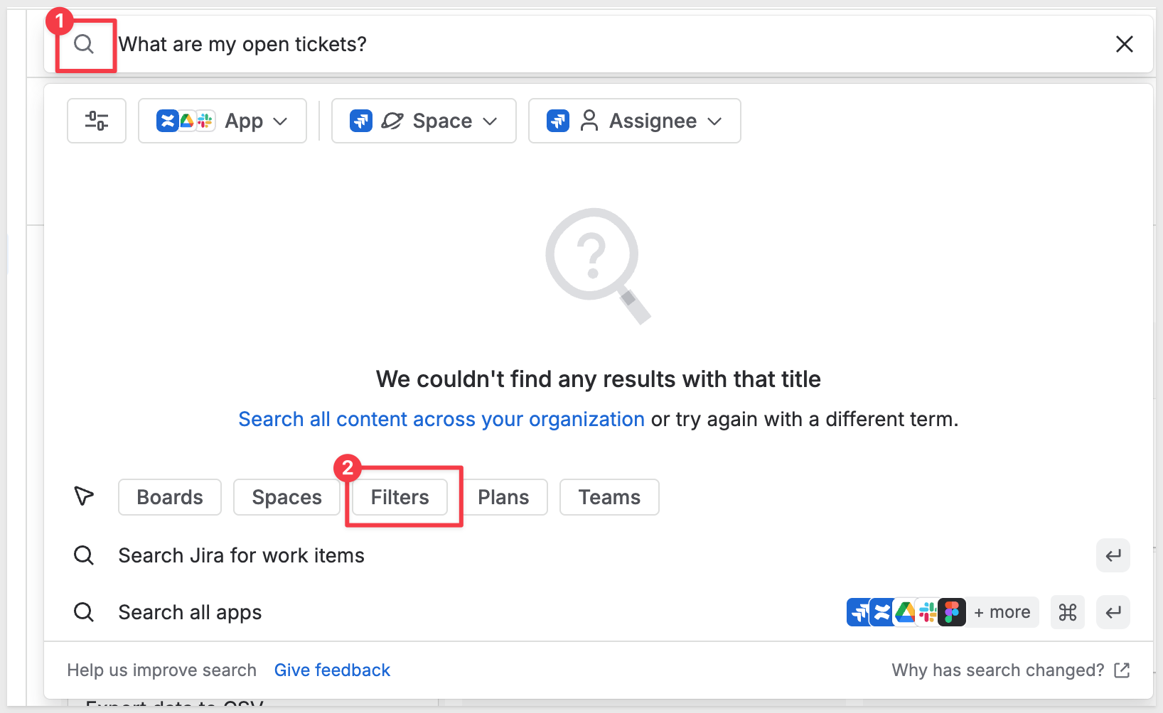Click Search all content across your organization link
The width and height of the screenshot is (1163, 713).
441,419
